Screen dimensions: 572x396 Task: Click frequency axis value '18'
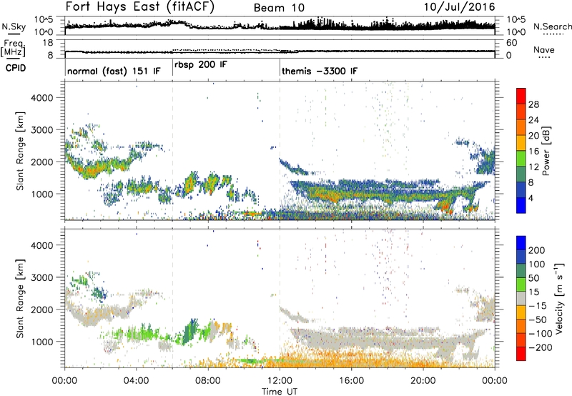click(48, 43)
